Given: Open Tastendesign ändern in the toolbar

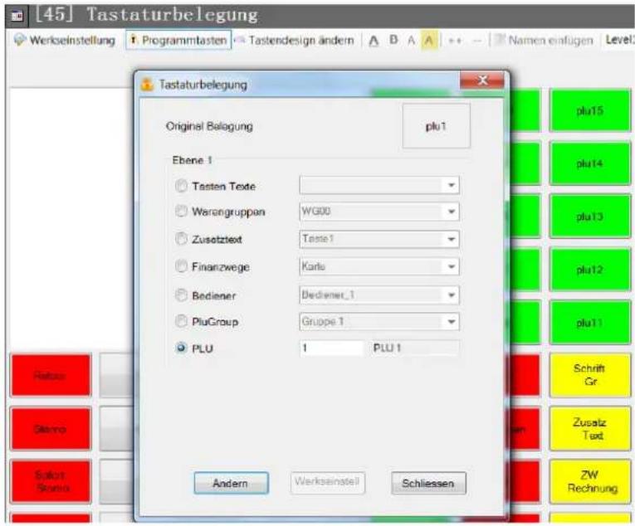Looking at the screenshot, I should (x=295, y=40).
